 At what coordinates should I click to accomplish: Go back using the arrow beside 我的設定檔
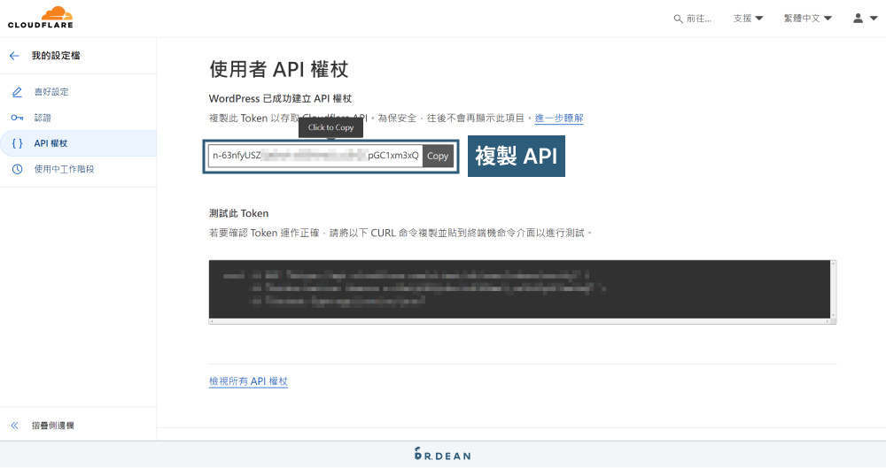coord(15,56)
